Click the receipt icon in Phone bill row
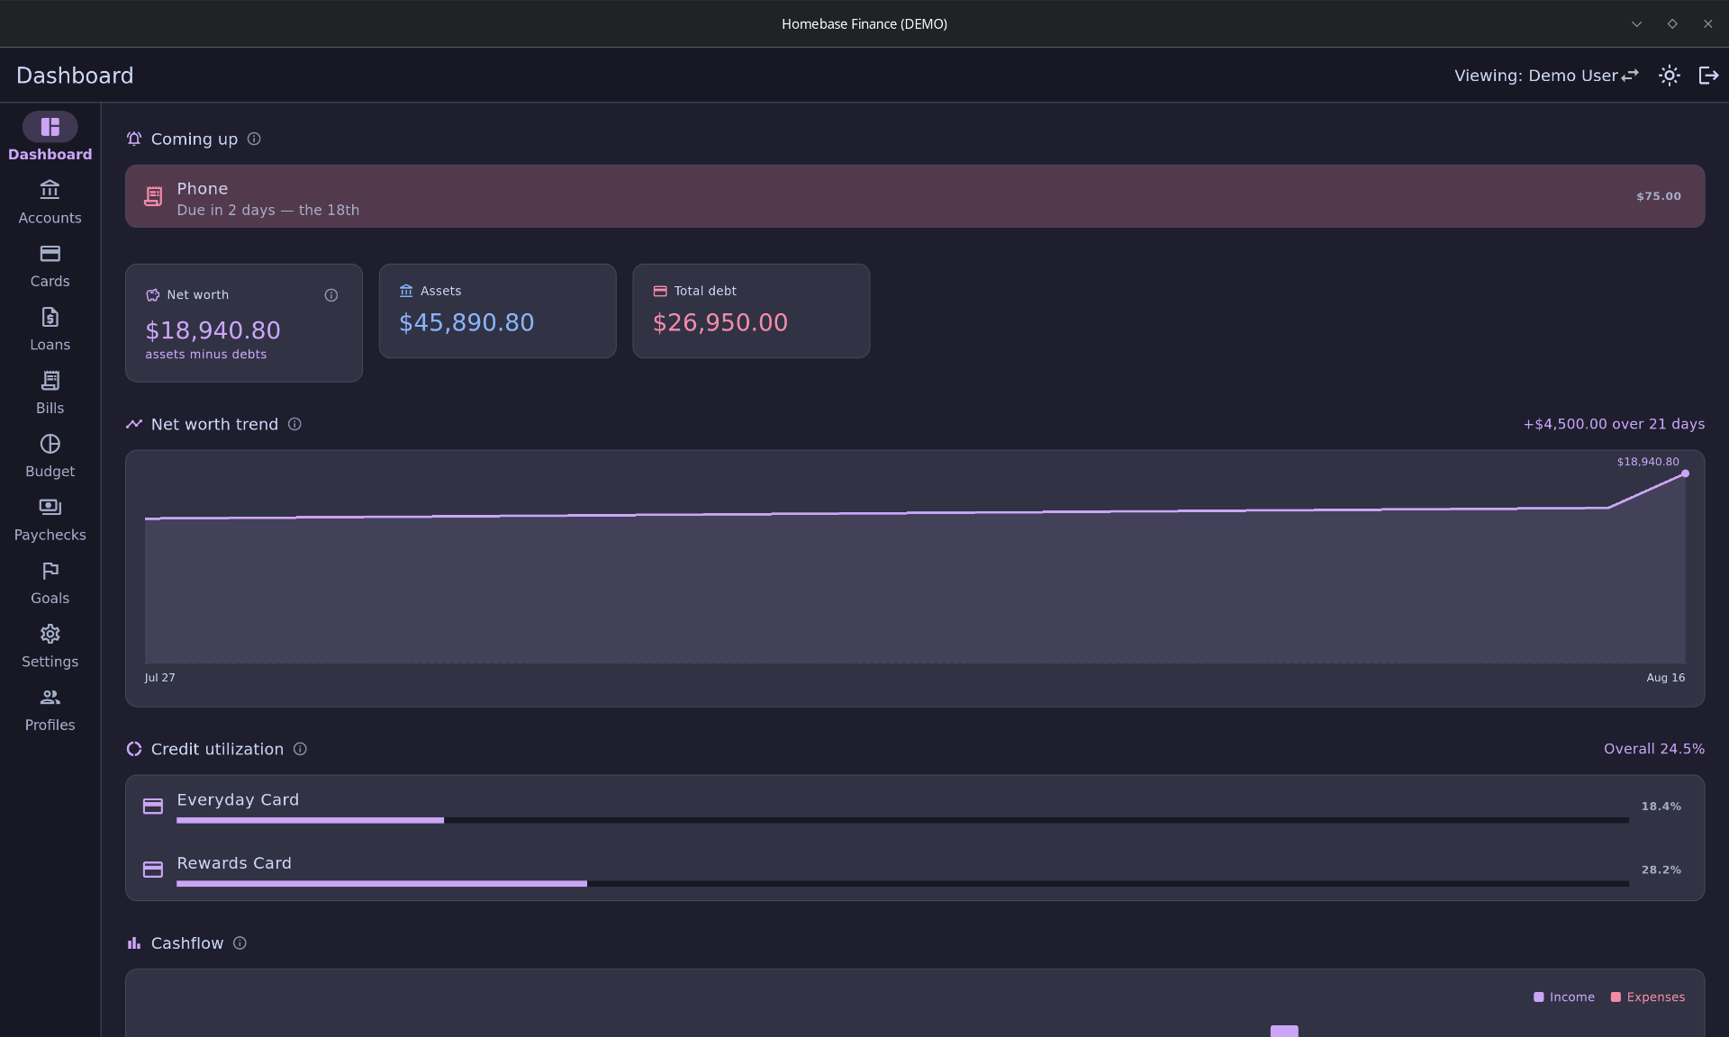 [x=153, y=196]
